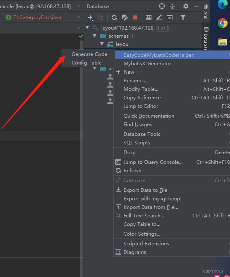Open the Ant tool window tab

point(206,12)
